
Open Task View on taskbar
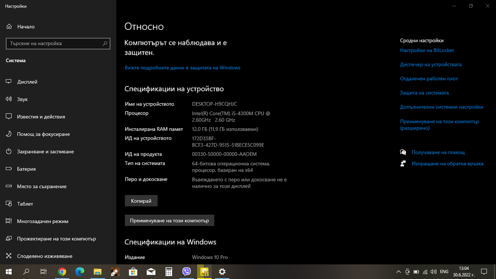click(x=44, y=272)
